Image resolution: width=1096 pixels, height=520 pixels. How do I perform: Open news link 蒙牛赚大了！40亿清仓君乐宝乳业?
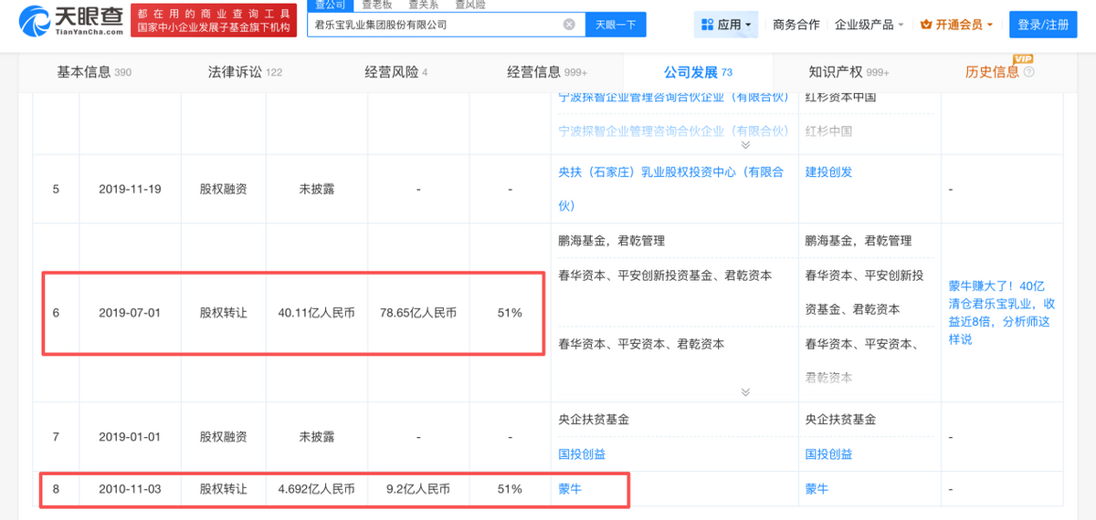[x=1001, y=312]
